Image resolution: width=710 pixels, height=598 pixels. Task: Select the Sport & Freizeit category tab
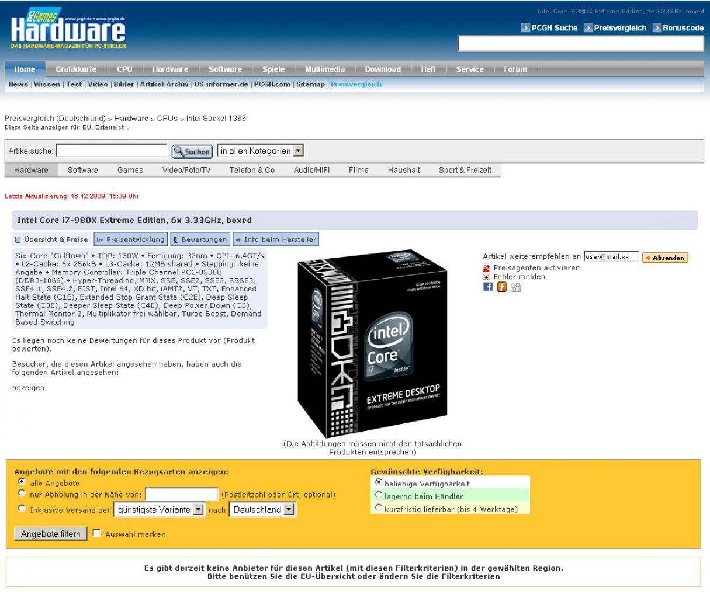465,170
